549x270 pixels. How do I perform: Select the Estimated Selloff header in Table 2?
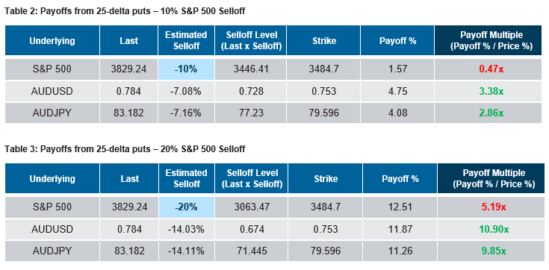tap(186, 40)
